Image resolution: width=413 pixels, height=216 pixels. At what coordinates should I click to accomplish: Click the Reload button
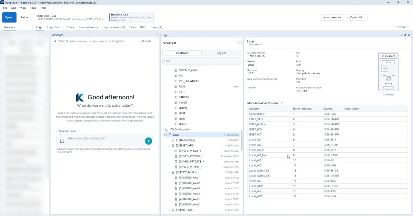pos(25,17)
